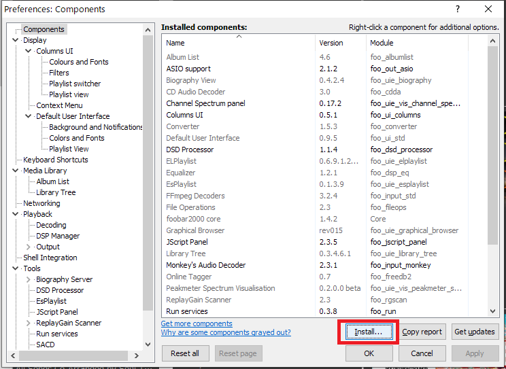This screenshot has width=506, height=369.
Task: Open Colors and Fonts under Default UI
Action: click(x=77, y=138)
